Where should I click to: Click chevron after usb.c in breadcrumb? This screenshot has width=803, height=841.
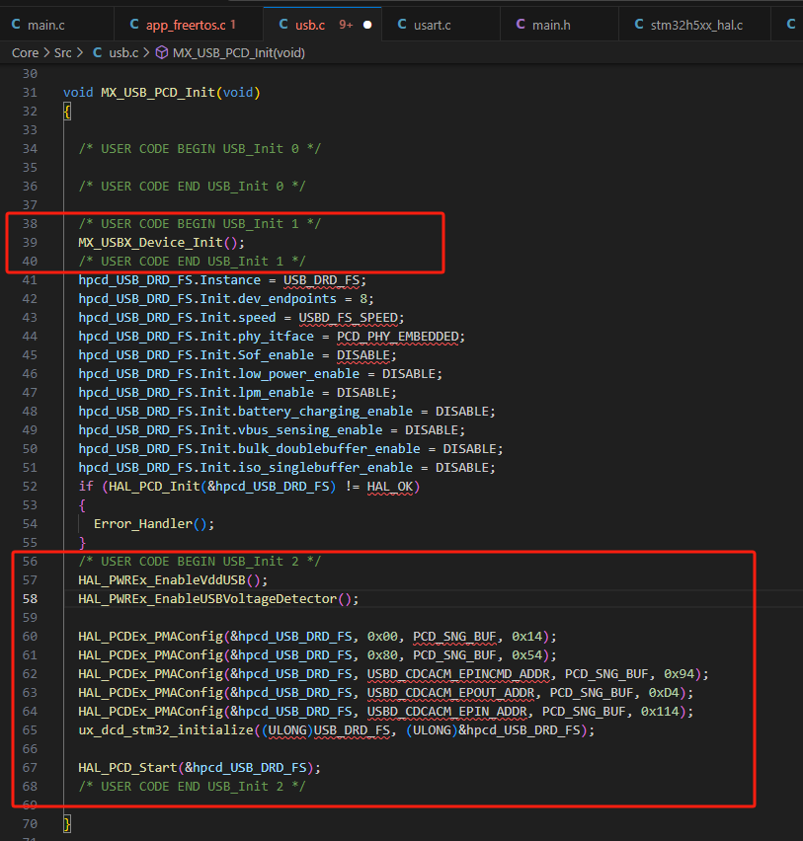(x=146, y=53)
